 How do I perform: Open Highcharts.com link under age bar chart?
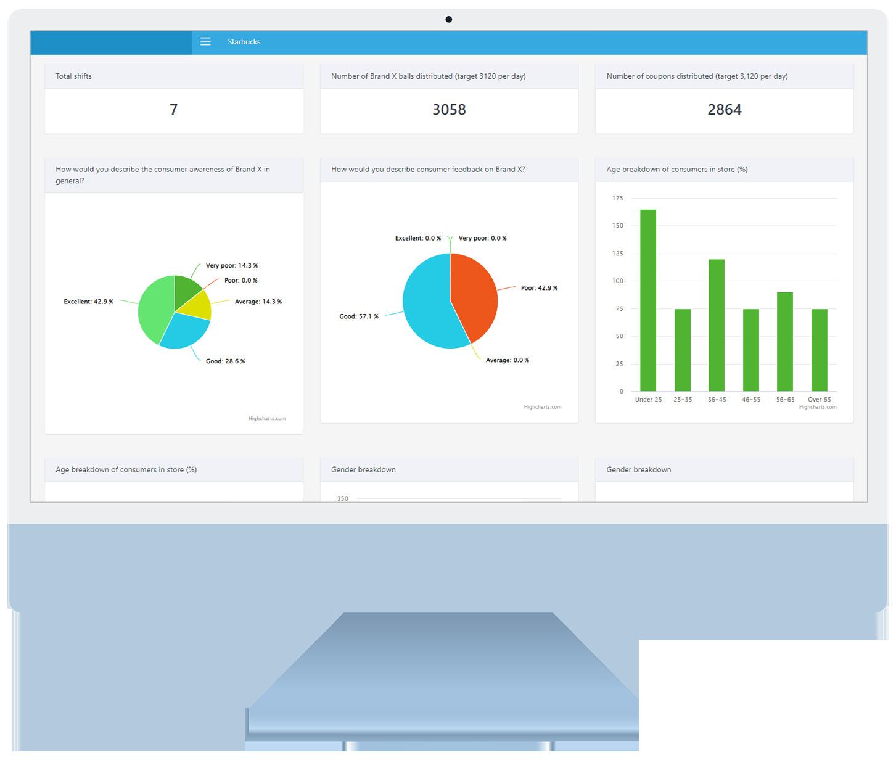(818, 407)
